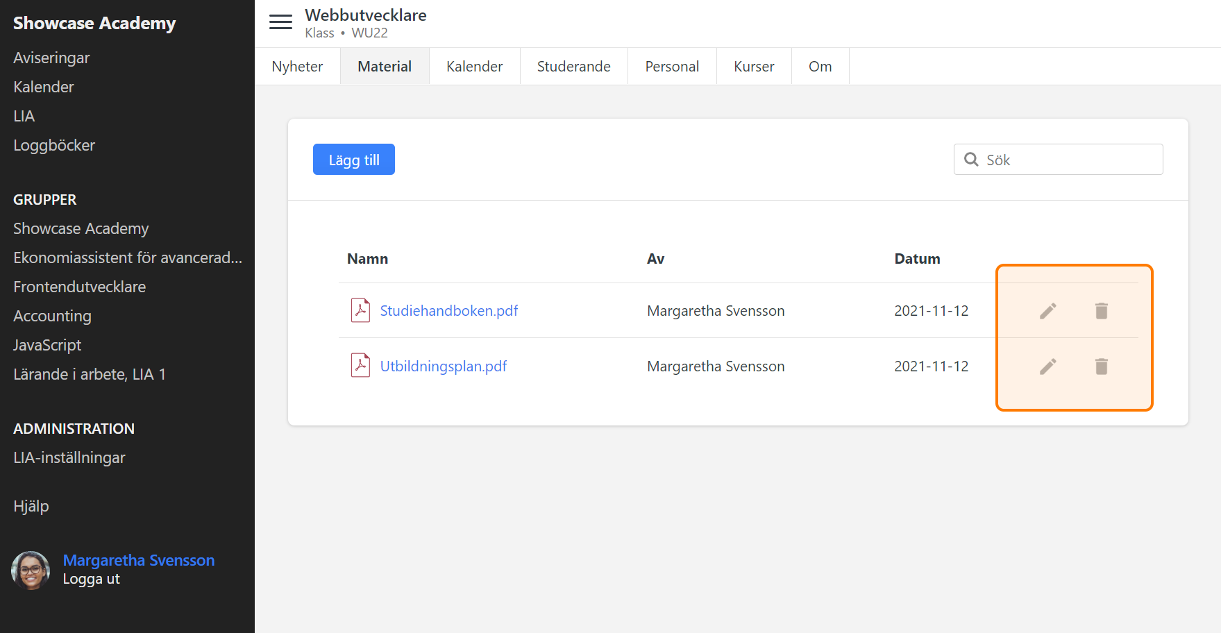Delete Studiehandboken.pdf with trash icon
The height and width of the screenshot is (633, 1221).
coord(1101,311)
